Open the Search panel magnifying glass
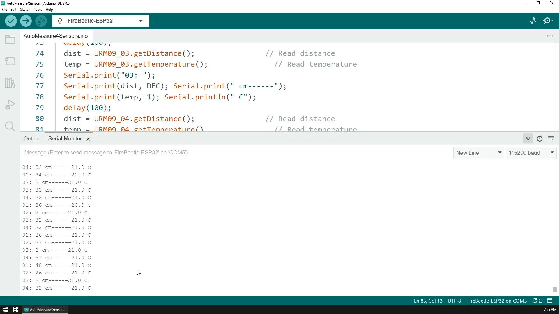This screenshot has width=559, height=314. coord(10,126)
